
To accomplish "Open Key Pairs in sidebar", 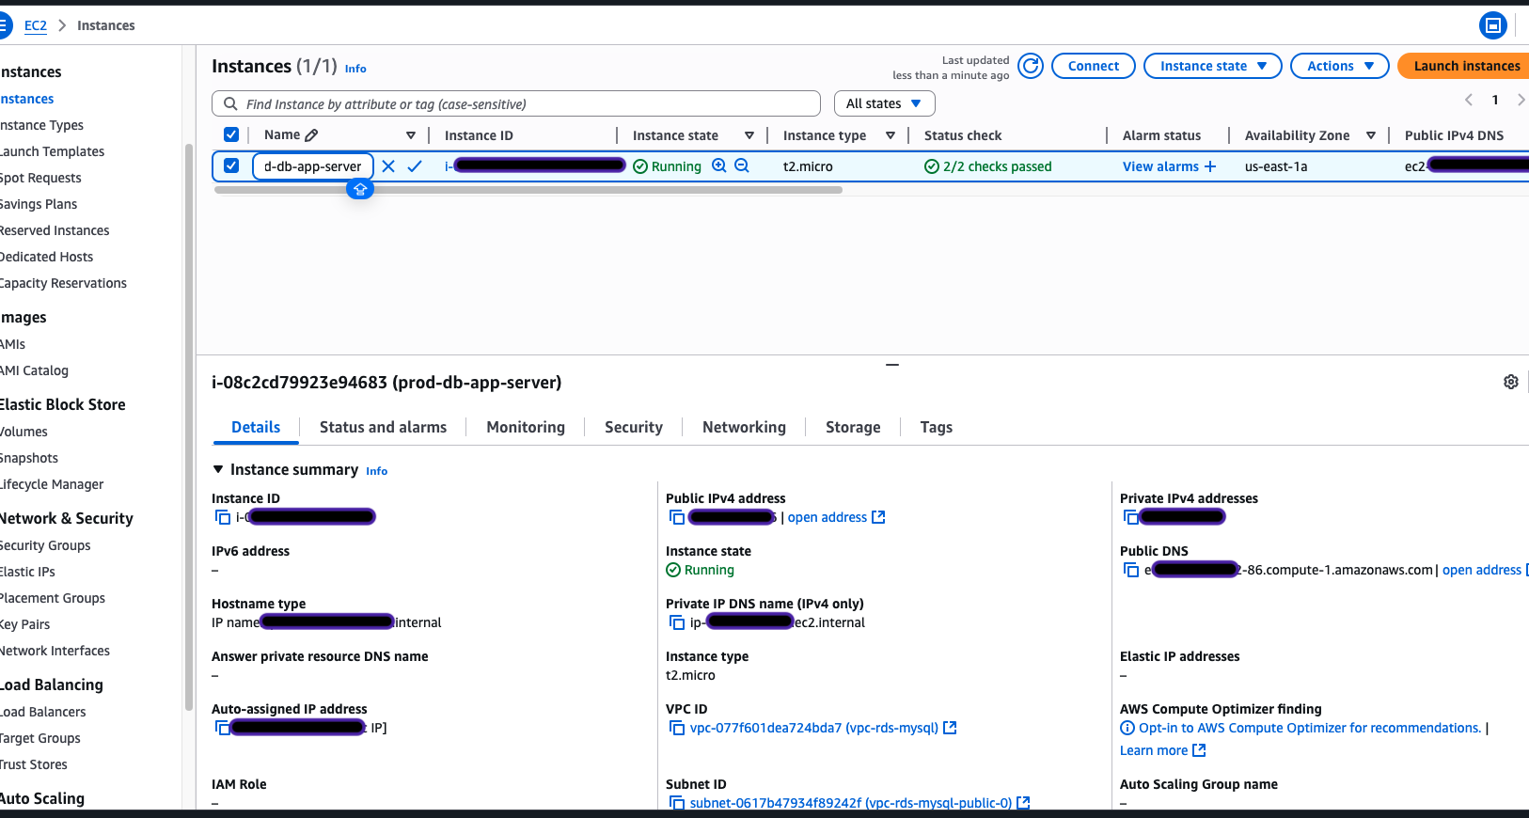I will (x=24, y=624).
